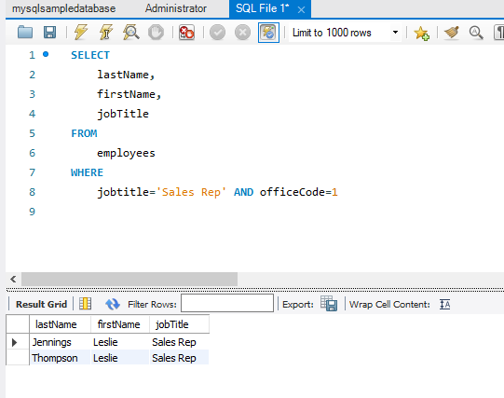Open find panel magnifier icon
The height and width of the screenshot is (398, 504).
coord(476,33)
